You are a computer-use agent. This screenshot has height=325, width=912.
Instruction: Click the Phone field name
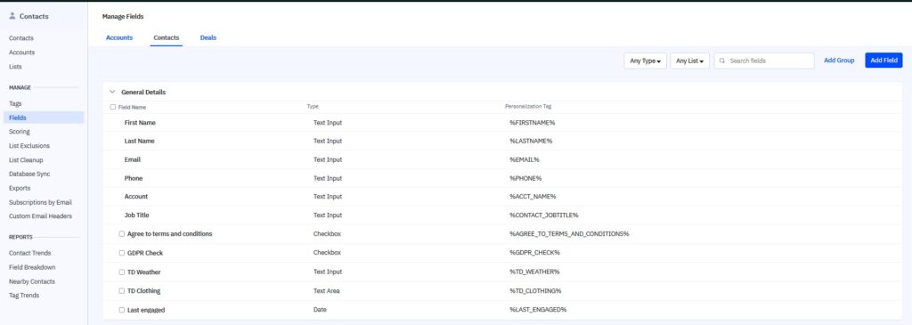point(134,178)
